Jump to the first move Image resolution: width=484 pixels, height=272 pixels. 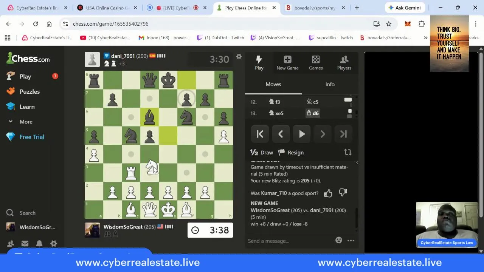260,134
